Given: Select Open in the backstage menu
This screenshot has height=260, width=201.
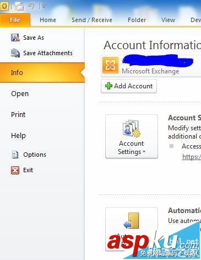Looking at the screenshot, I should pos(20,94).
